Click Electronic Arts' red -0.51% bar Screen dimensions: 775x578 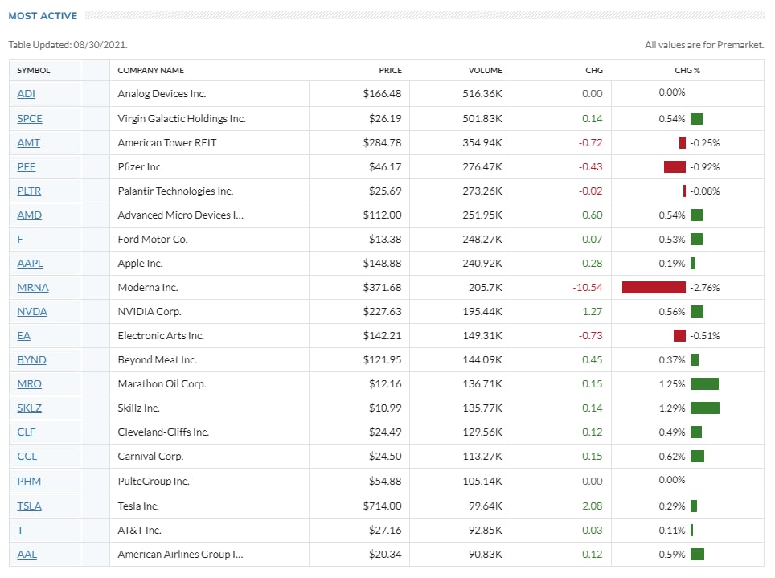[679, 336]
